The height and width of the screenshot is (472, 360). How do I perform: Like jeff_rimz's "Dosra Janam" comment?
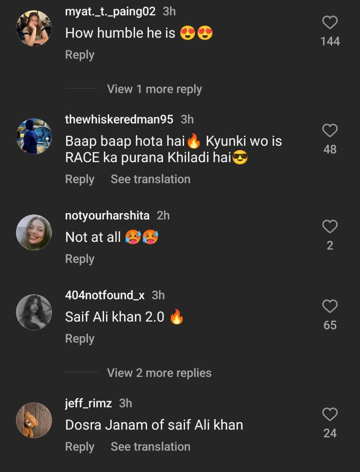pyautogui.click(x=330, y=414)
